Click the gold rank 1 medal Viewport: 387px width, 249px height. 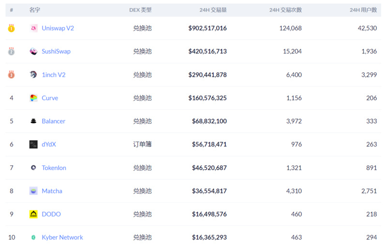click(x=11, y=28)
